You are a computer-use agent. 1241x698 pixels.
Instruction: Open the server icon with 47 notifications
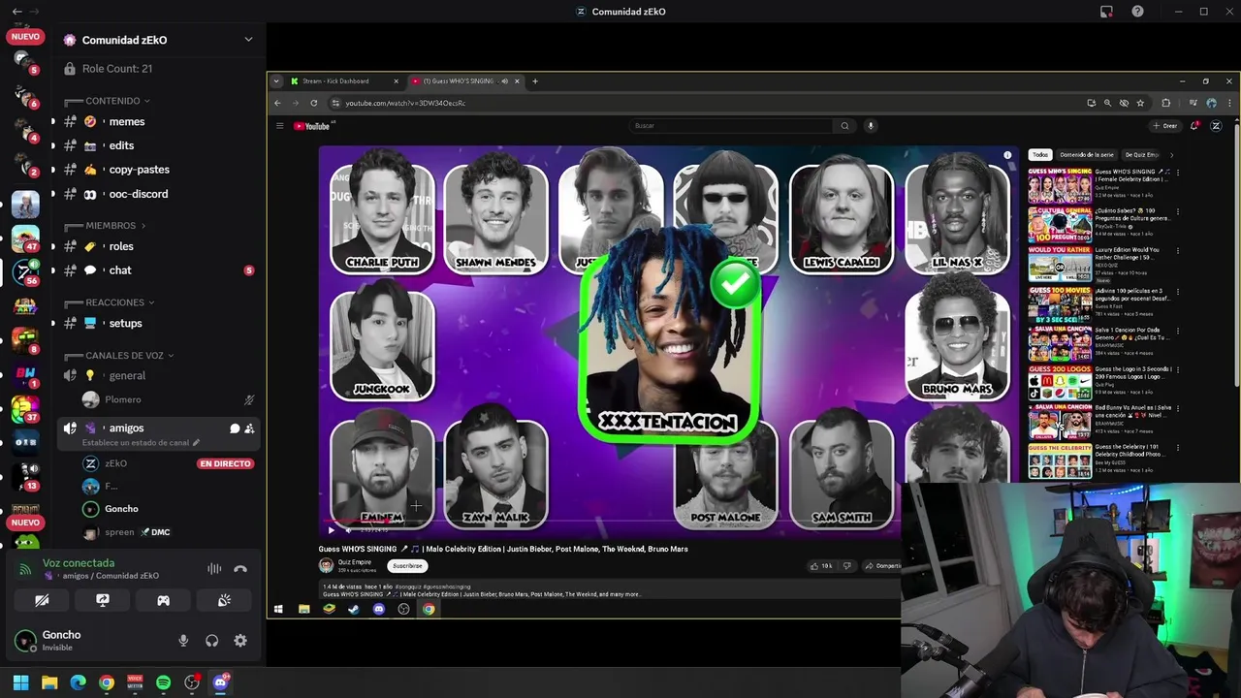25,238
